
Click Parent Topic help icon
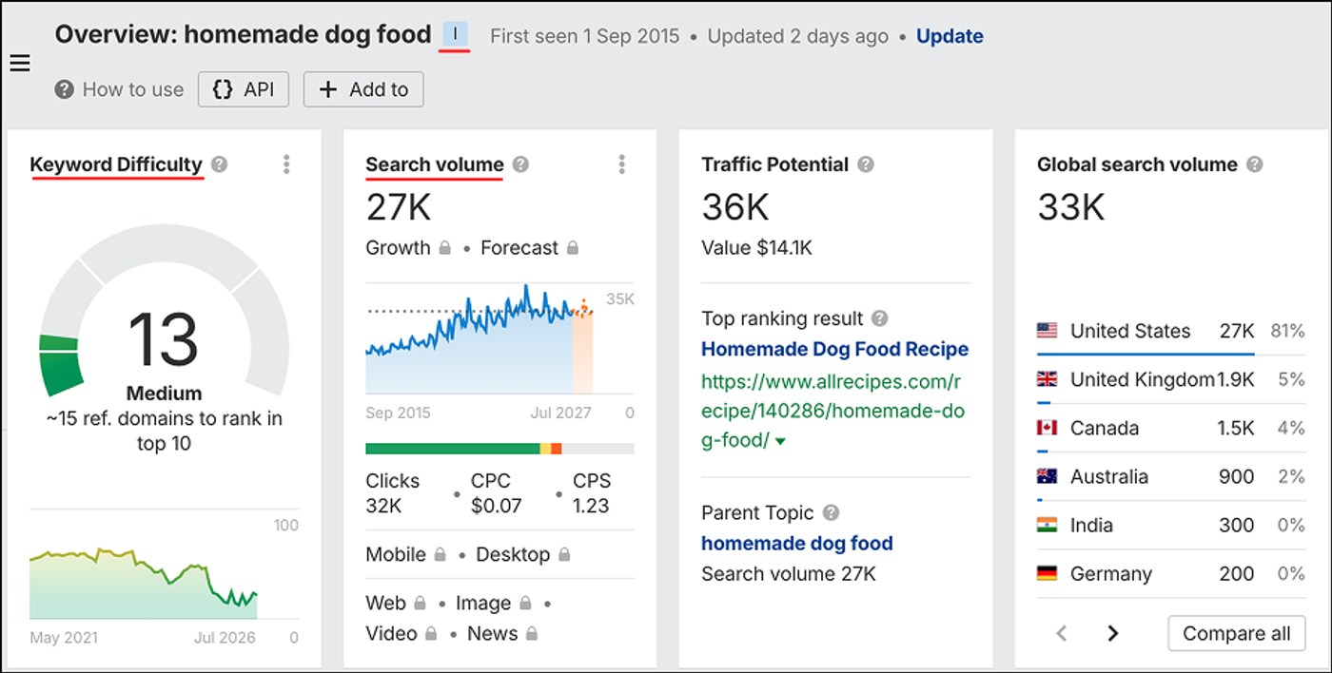(x=831, y=512)
